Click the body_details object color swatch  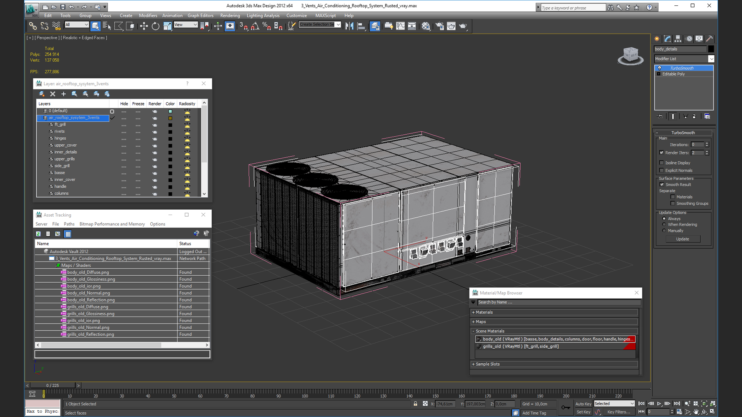pyautogui.click(x=711, y=49)
